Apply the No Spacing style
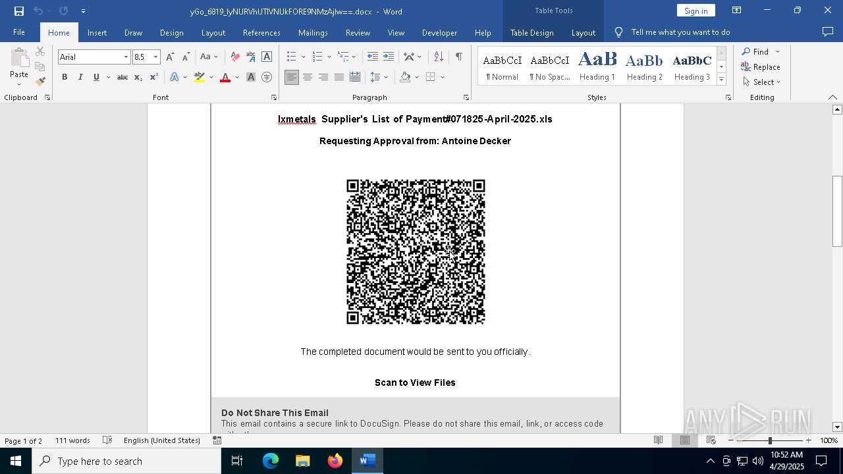Viewport: 843px width, 474px height. 550,66
